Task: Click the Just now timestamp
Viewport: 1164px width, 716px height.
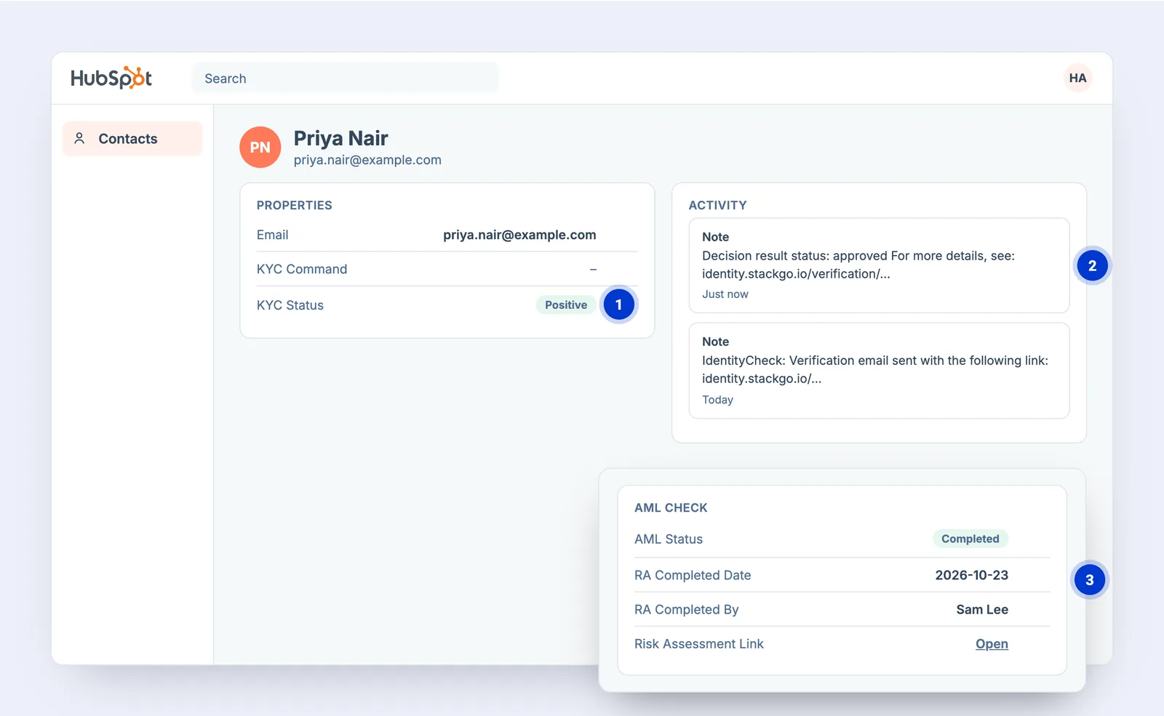Action: click(725, 294)
